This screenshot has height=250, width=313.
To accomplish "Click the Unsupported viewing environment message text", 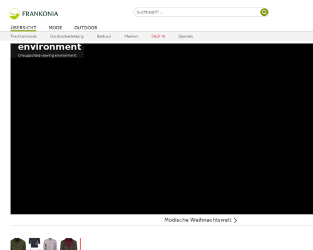I will click(47, 56).
